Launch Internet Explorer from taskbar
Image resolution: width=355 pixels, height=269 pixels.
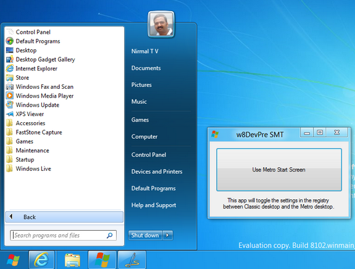click(x=41, y=260)
